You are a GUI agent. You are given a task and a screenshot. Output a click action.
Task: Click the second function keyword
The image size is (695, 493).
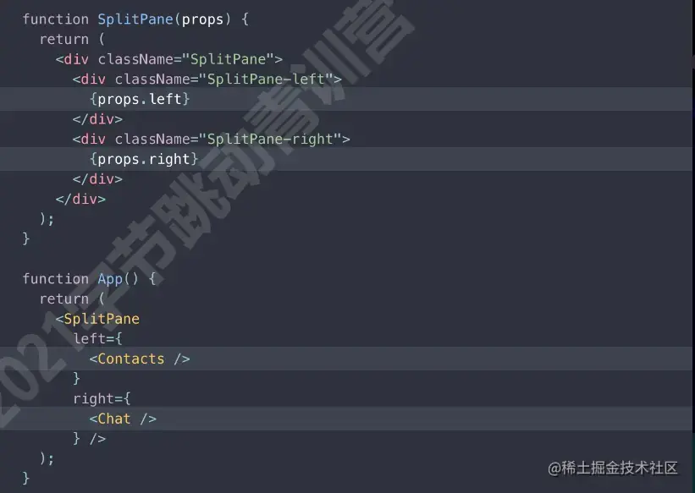pyautogui.click(x=56, y=278)
